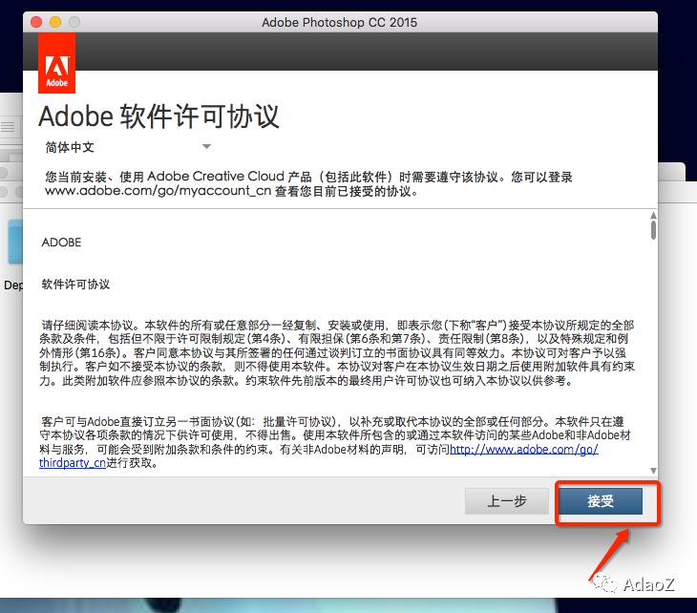The image size is (697, 613).
Task: Click the red Adobe logo
Action: [56, 64]
